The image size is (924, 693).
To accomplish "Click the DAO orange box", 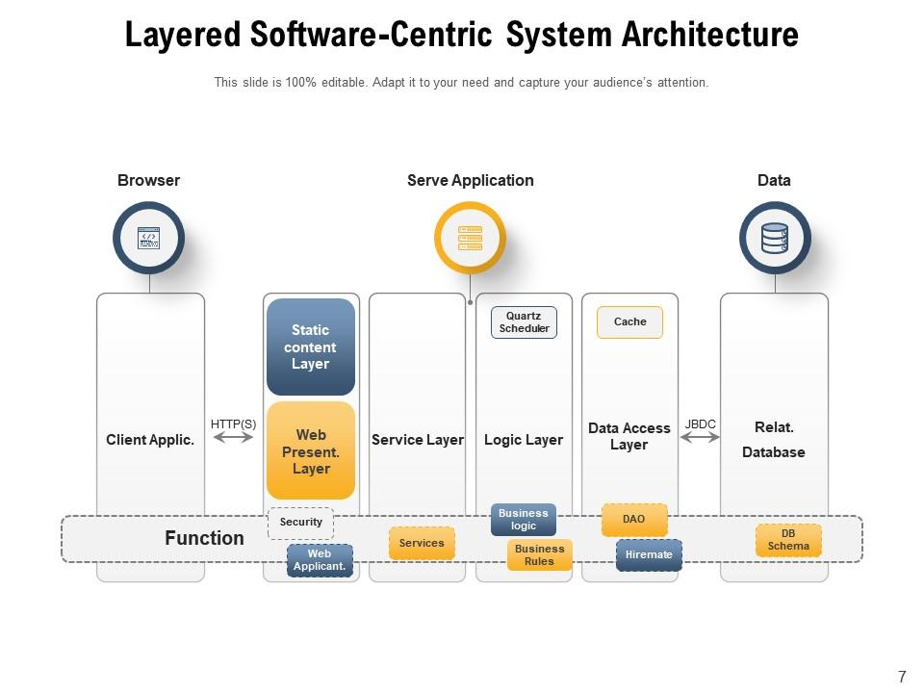I will click(633, 520).
